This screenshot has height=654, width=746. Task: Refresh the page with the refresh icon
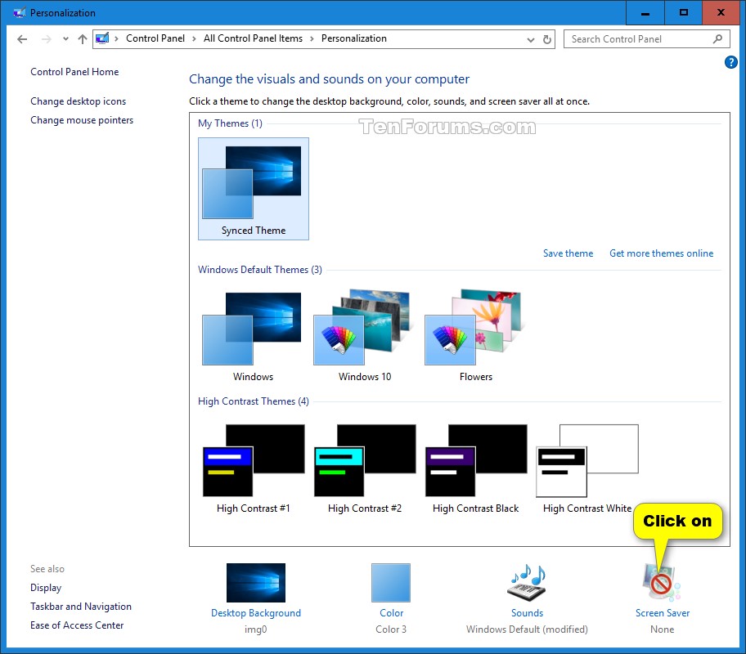click(546, 38)
